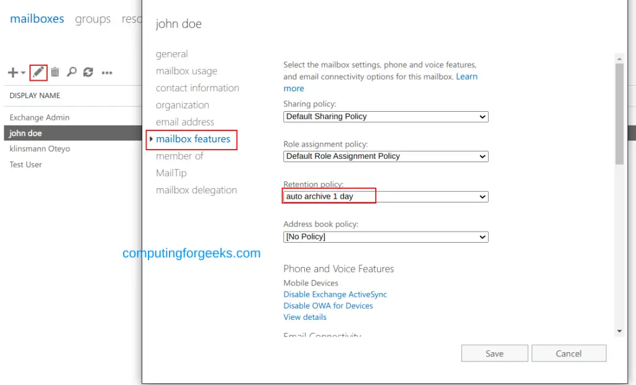Switch to the mailboxes tab
The width and height of the screenshot is (636, 385).
coord(37,19)
